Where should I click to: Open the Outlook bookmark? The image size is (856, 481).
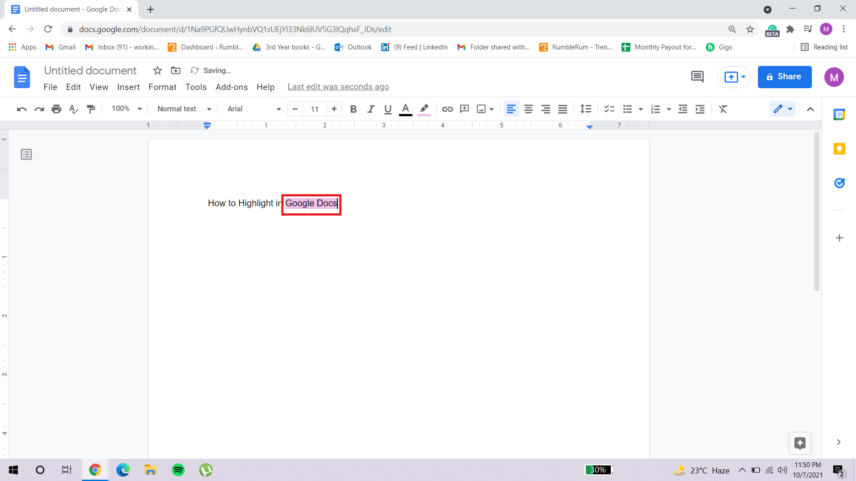coord(353,47)
